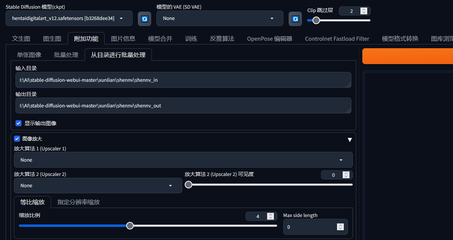Image resolution: width=453 pixels, height=240 pixels.
Task: Switch to the 文生图 tab
Action: click(x=21, y=38)
